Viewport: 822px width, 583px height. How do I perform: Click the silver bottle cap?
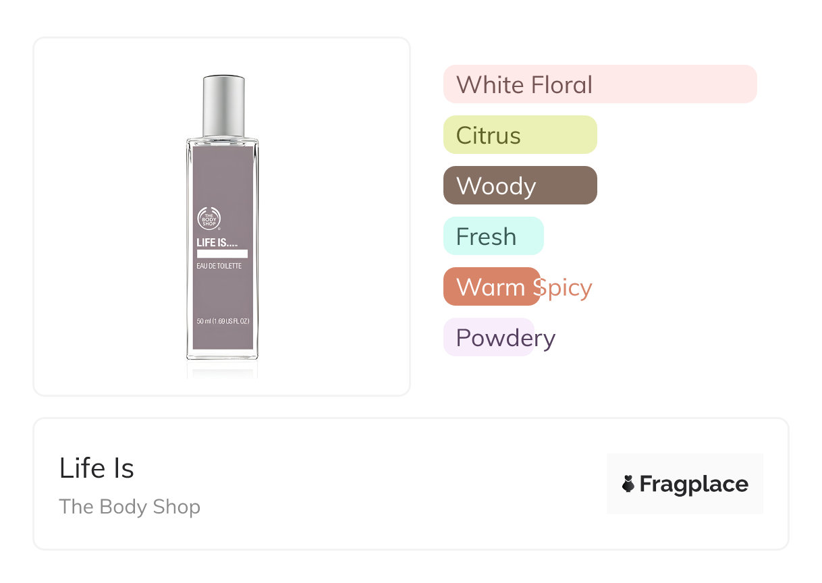click(x=223, y=106)
